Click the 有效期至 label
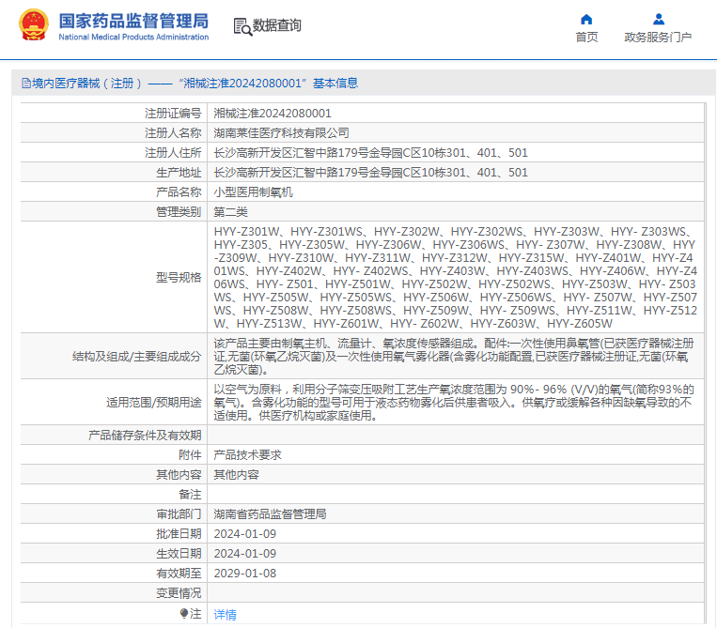Image resolution: width=717 pixels, height=628 pixels. point(179,574)
